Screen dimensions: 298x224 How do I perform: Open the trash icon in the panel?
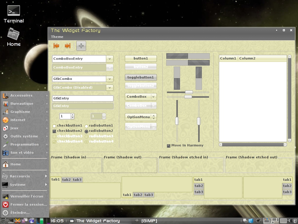pos(295,221)
